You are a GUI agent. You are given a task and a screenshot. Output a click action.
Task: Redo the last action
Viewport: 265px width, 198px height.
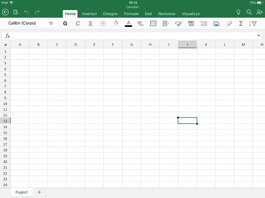tap(37, 12)
